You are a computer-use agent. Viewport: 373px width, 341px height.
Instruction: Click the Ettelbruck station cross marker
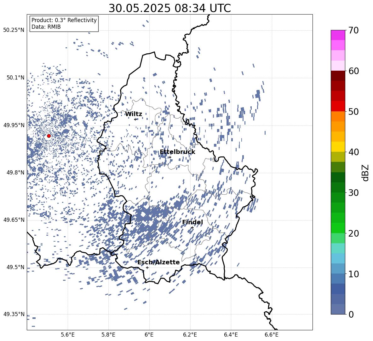coord(170,157)
